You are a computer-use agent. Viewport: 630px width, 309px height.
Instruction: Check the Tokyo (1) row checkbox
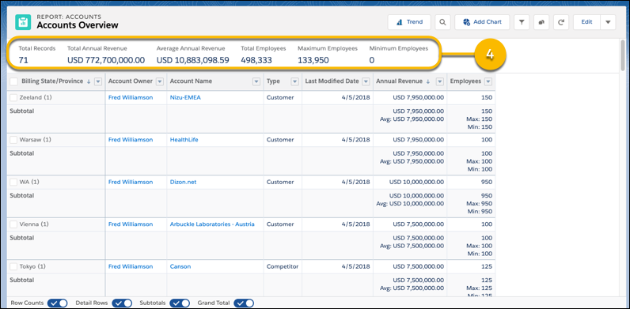pos(13,266)
